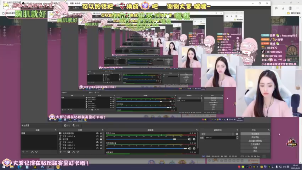Move source up in the Sources dock
The height and width of the screenshot is (170, 302).
[74, 152]
